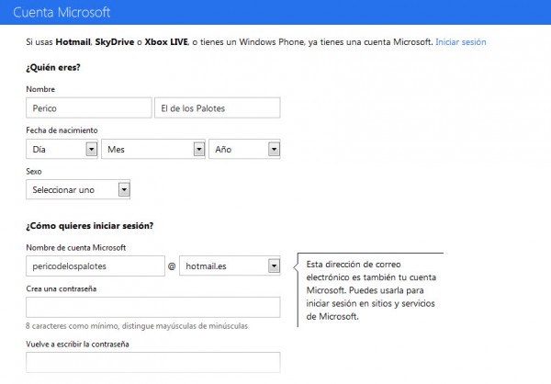Click the 8 caracteres como mínimo hint text
This screenshot has width=551, height=384.
coord(137,326)
